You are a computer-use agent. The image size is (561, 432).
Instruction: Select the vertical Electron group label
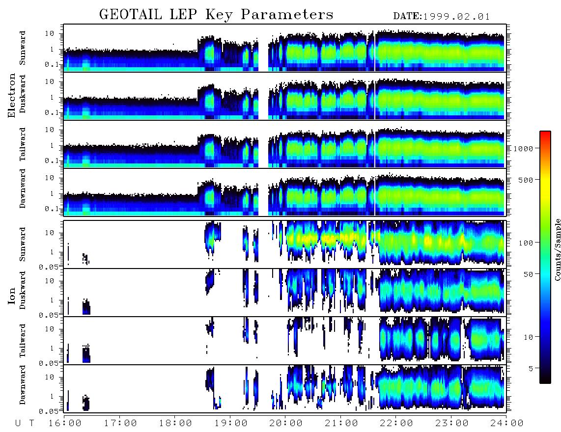pyautogui.click(x=11, y=95)
